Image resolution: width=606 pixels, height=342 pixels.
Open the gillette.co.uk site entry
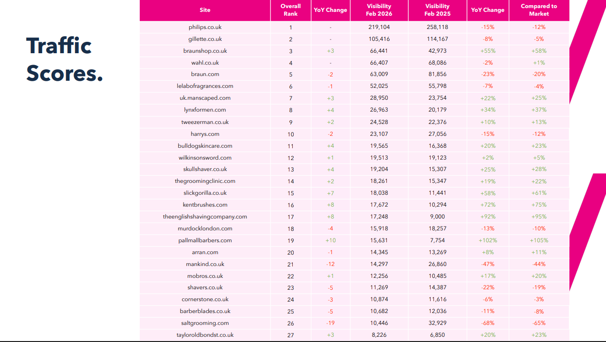tap(205, 39)
